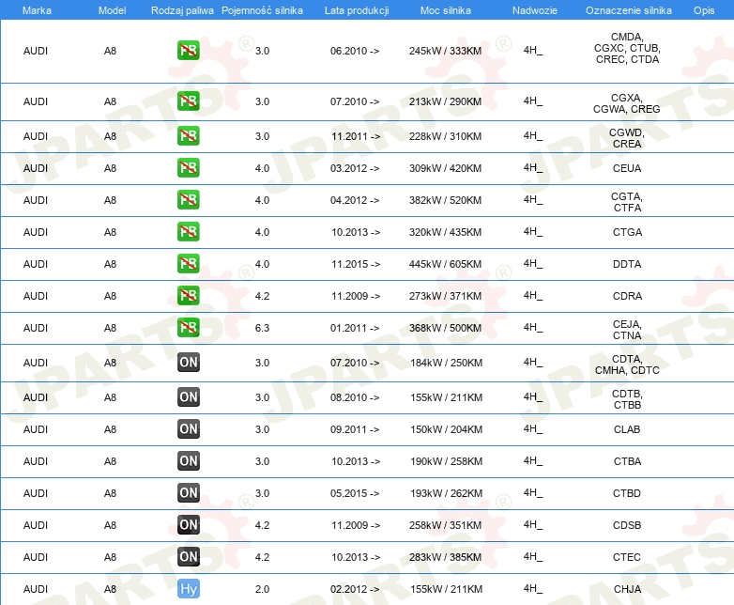Click the diesel ON icon in the CTBD row
The height and width of the screenshot is (605, 734).
[188, 492]
